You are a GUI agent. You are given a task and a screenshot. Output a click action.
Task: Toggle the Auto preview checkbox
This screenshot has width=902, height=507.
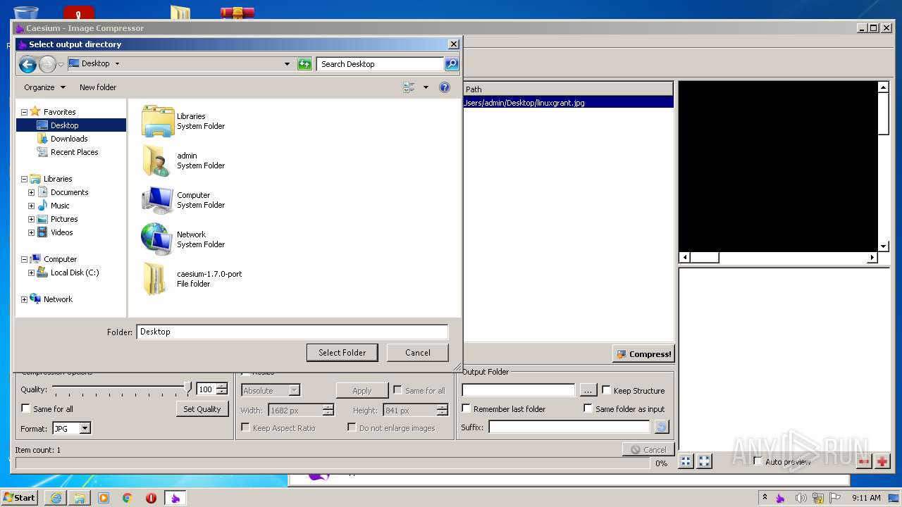point(758,461)
